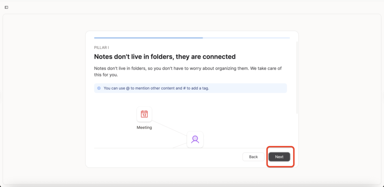Click the "Meeting" label under calendar icon

click(144, 127)
